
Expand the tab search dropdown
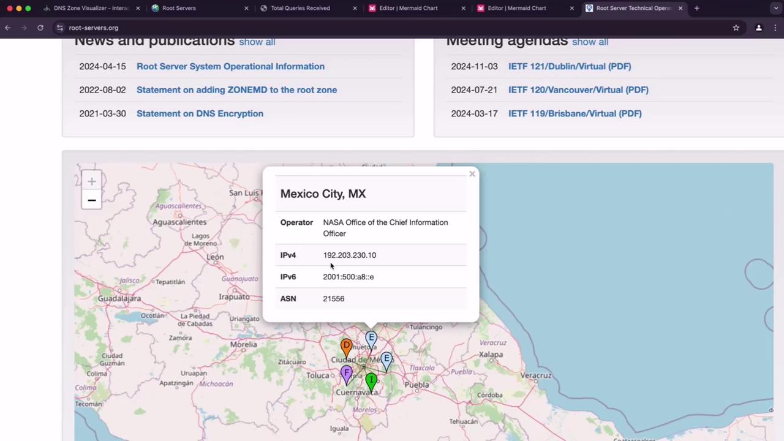[x=776, y=8]
